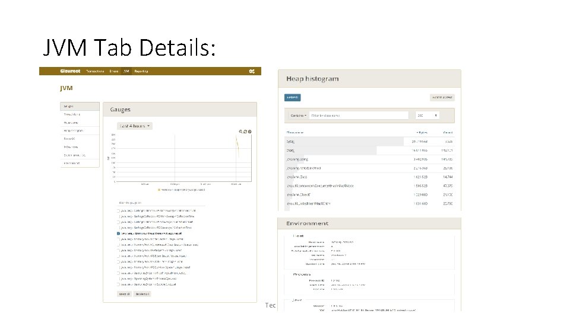The image size is (570, 320).
Task: Click the zoom out magnifier icon above the chart
Action: coord(240,132)
